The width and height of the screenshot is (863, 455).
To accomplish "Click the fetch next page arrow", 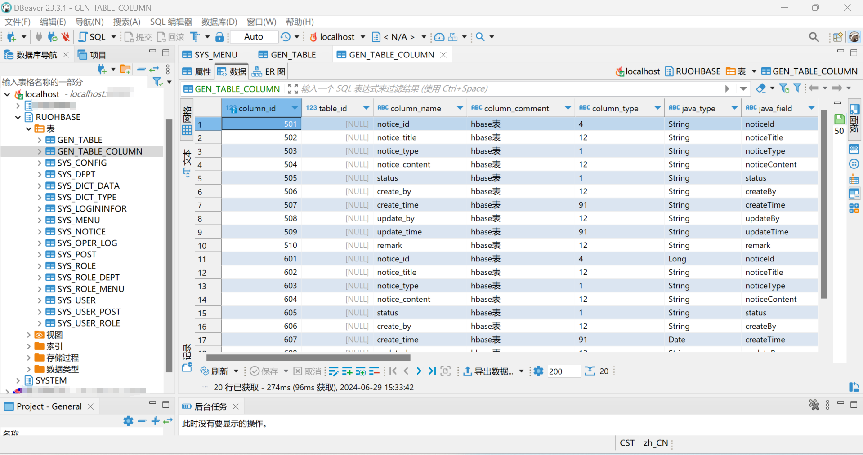I will click(x=419, y=371).
